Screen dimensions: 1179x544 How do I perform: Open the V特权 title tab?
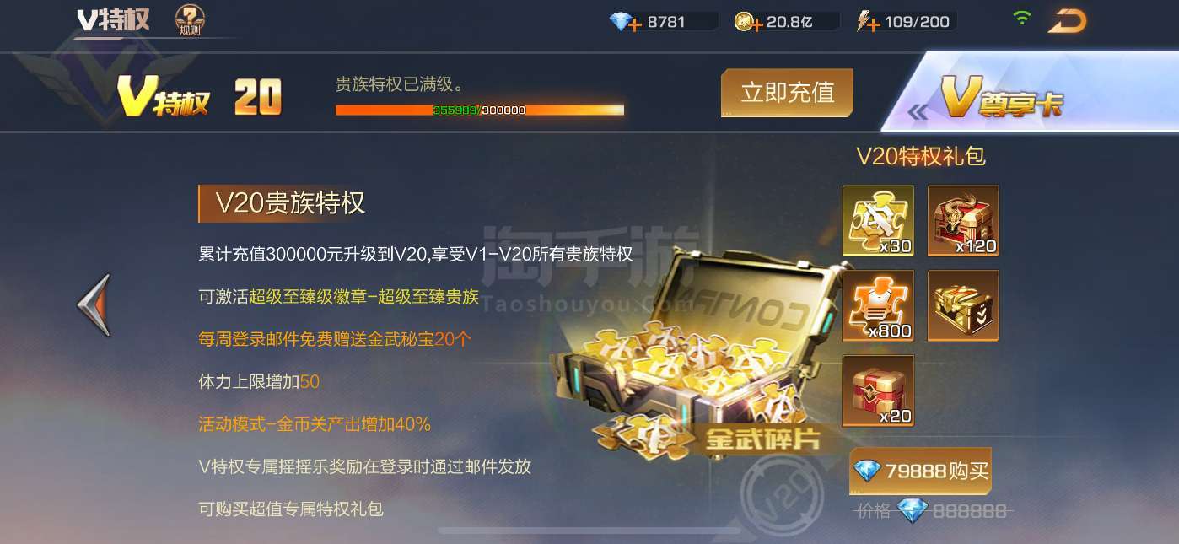[113, 20]
